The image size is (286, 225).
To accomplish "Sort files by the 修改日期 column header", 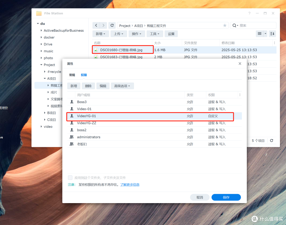I will coord(246,43).
